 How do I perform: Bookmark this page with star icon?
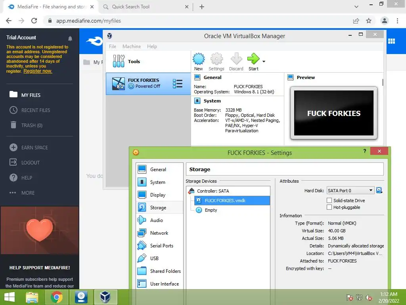369,21
